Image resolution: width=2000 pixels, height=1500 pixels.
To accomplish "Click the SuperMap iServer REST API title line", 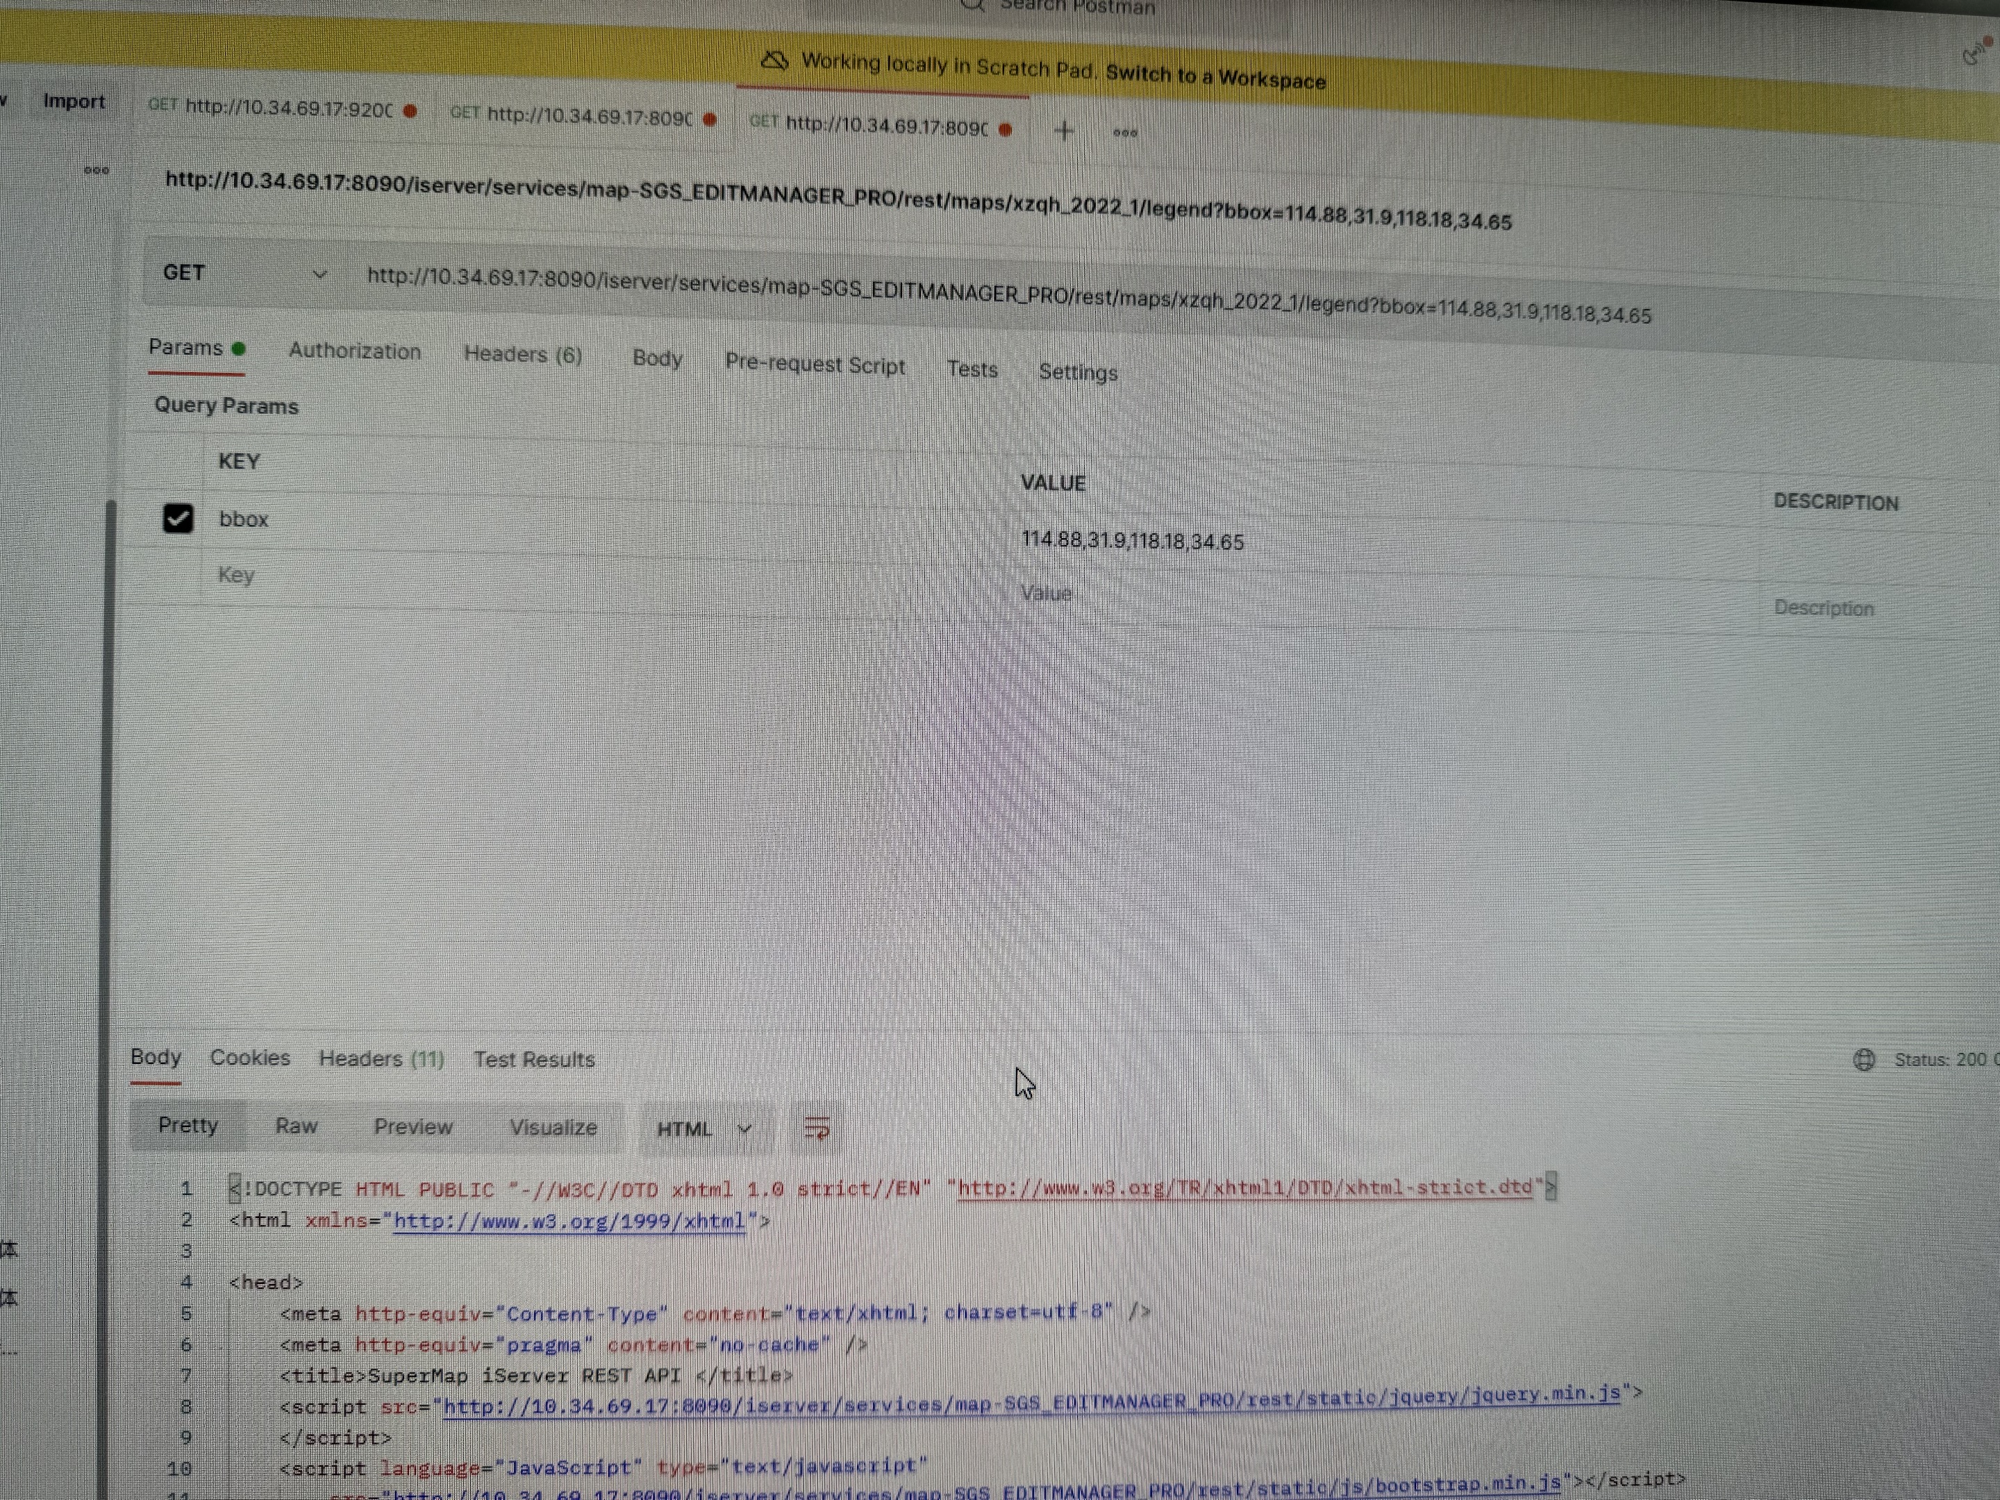I will (536, 1375).
